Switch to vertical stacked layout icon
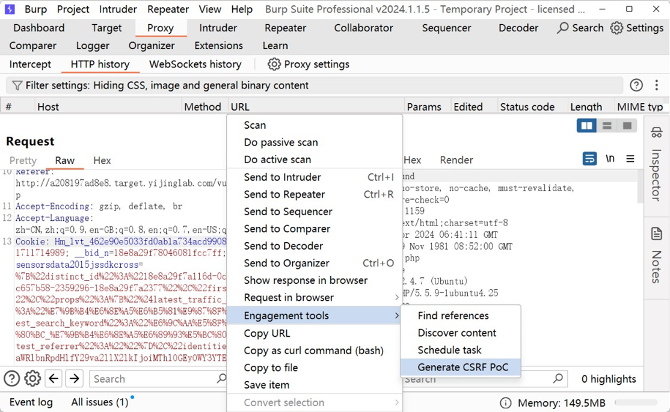 (x=607, y=126)
